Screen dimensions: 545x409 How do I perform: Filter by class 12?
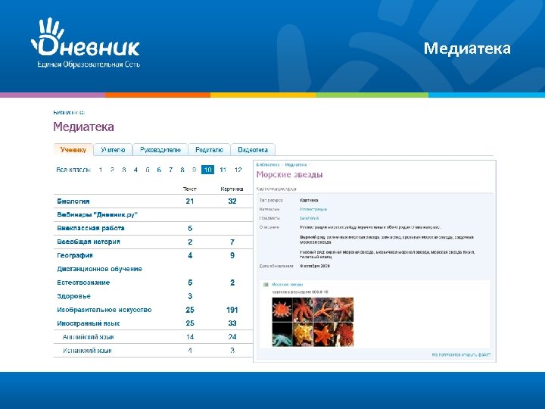point(238,170)
